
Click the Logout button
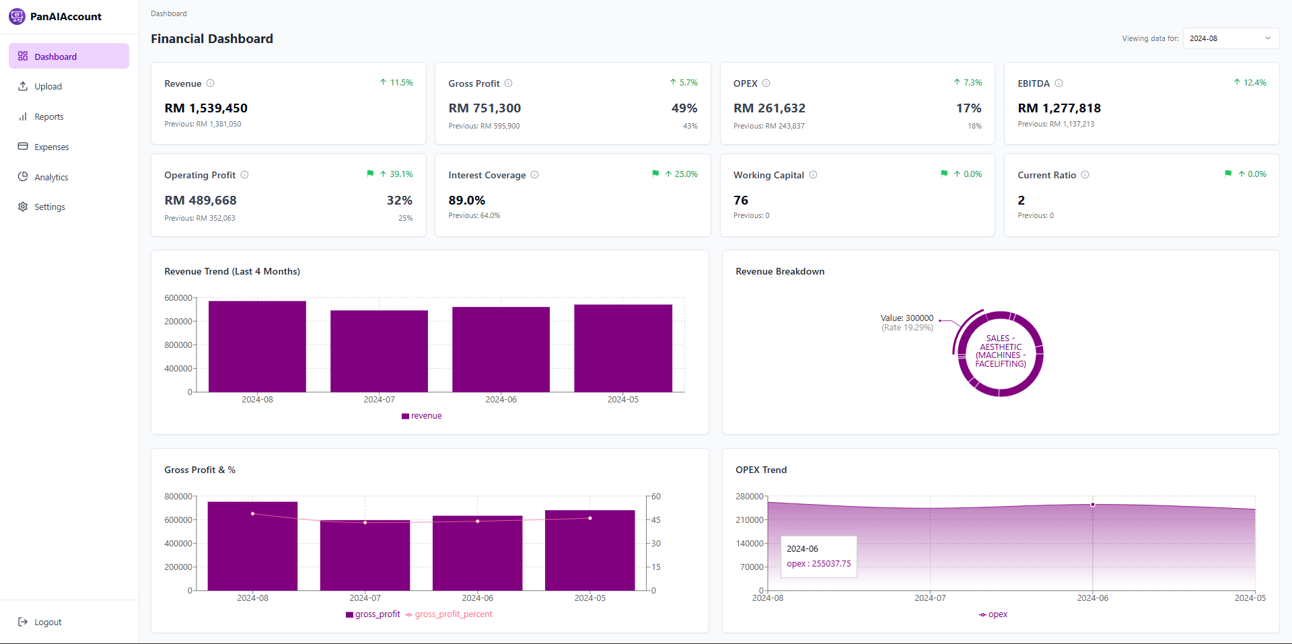tap(47, 622)
